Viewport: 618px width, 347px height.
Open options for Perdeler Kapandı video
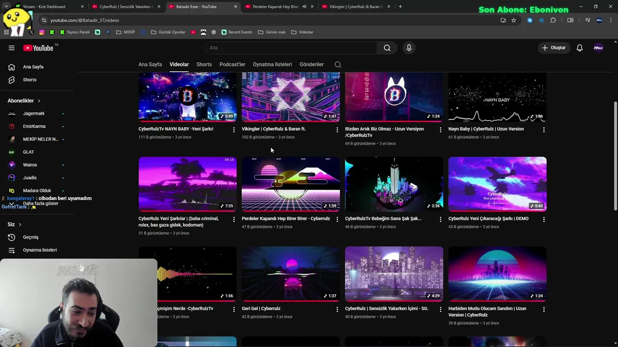tap(337, 219)
